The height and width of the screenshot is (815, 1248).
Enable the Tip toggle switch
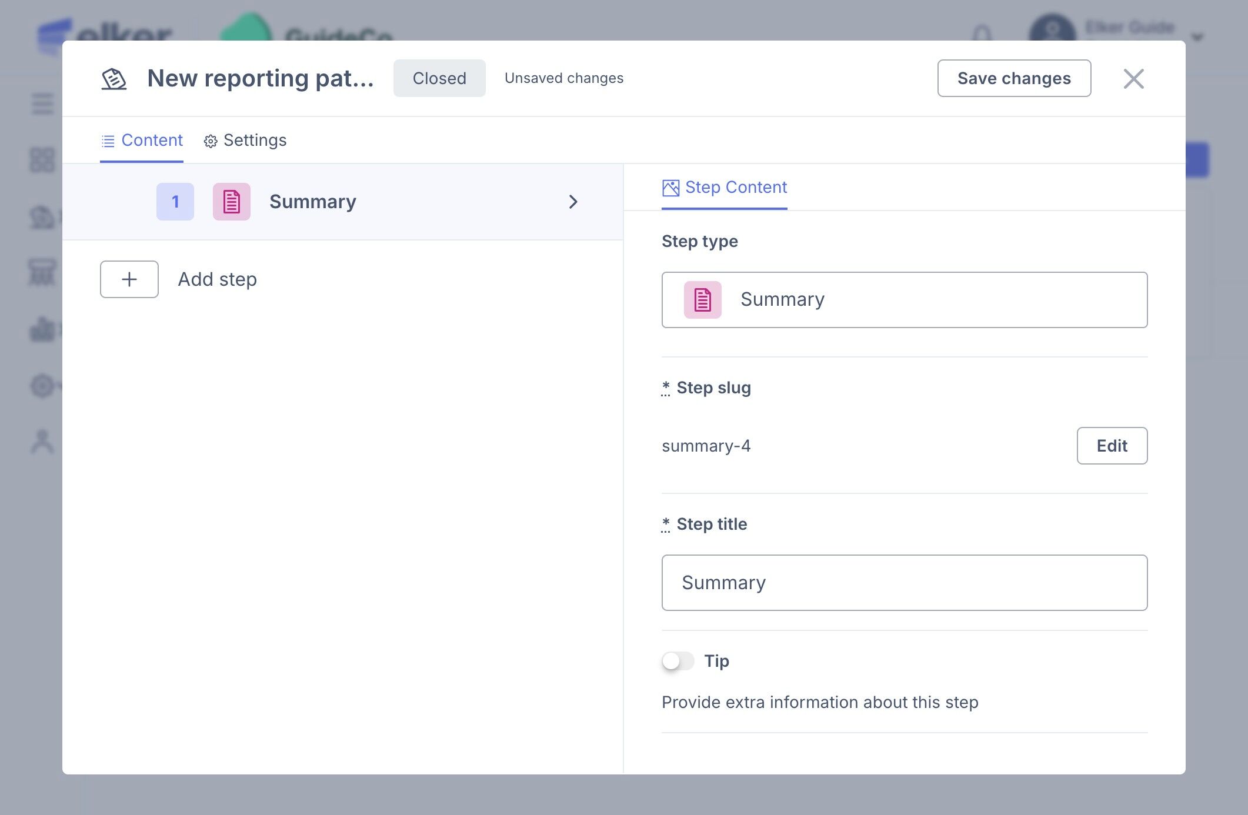(x=678, y=661)
